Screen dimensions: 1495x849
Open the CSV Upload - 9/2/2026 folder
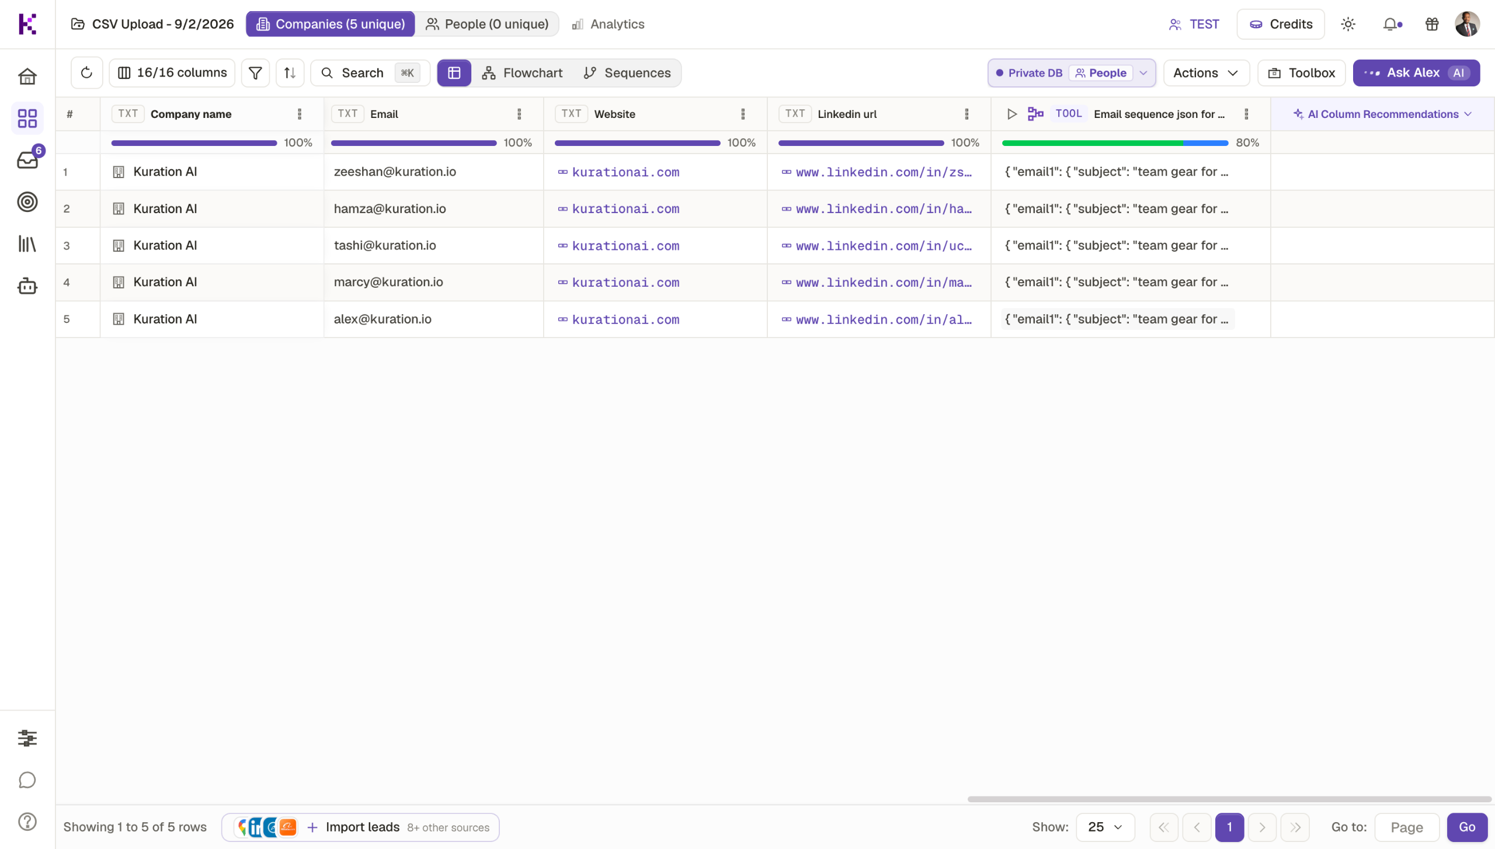(152, 24)
